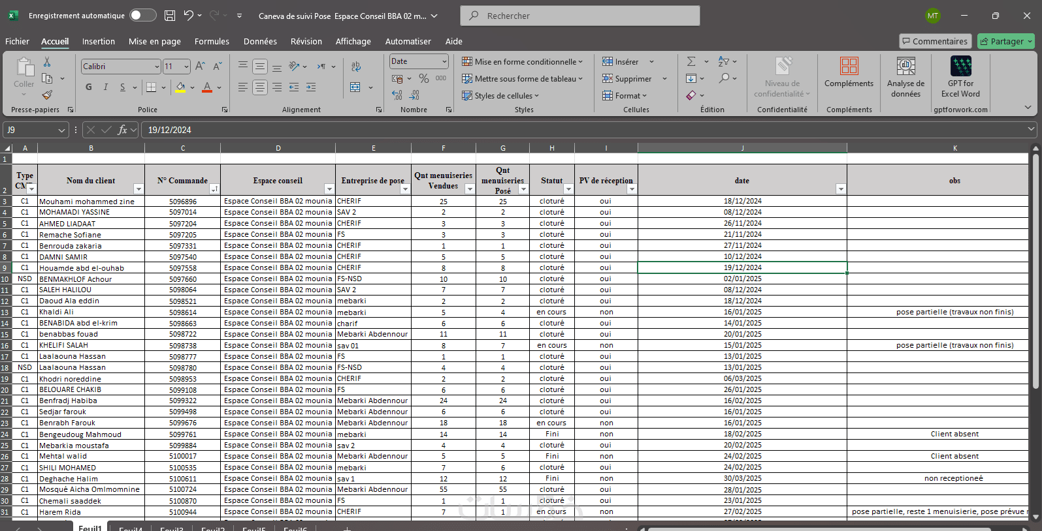
Task: Expand the Calibri font name dropdown
Action: [157, 67]
